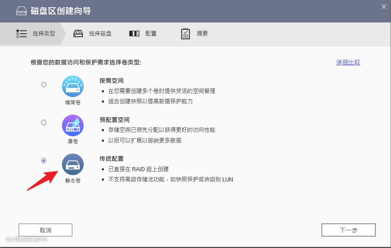
Task: Open the 详细比较 link
Action: (x=348, y=62)
